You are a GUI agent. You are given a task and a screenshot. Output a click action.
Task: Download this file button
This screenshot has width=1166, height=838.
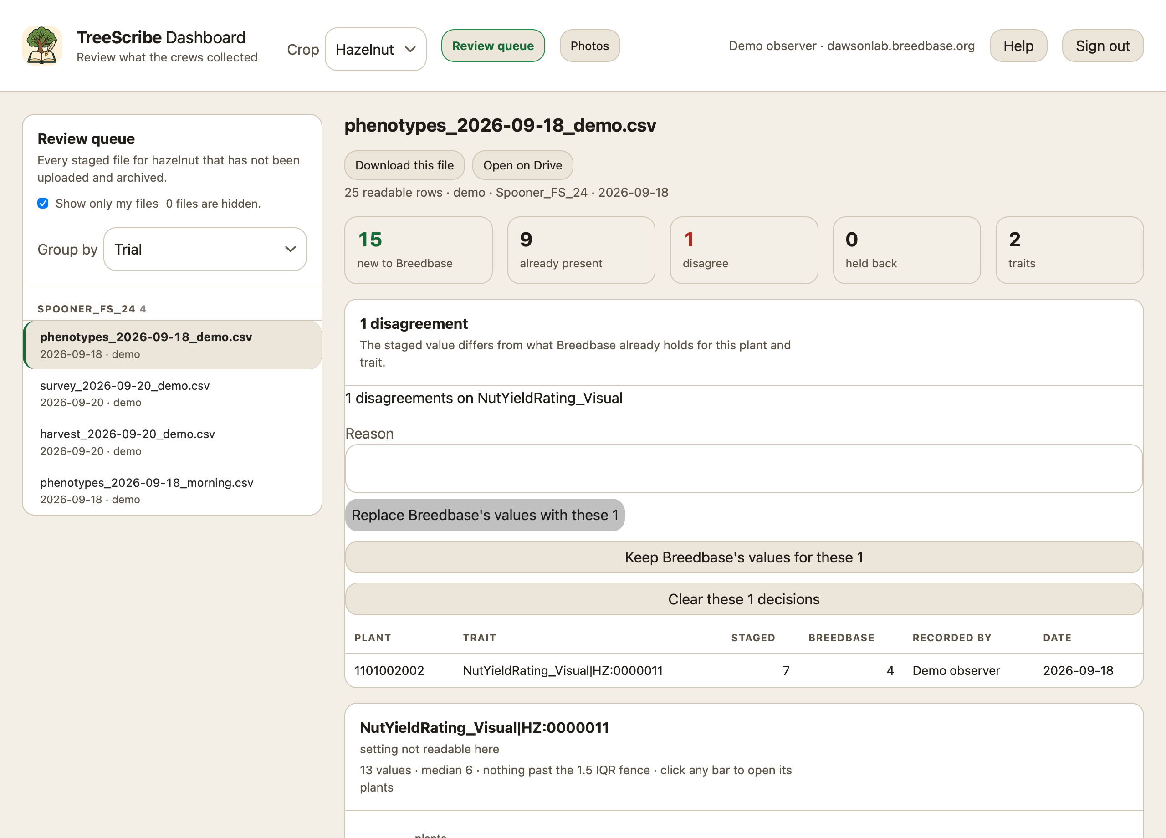pos(404,165)
